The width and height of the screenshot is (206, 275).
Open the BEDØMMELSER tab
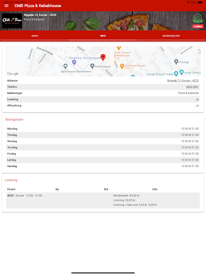[171, 36]
